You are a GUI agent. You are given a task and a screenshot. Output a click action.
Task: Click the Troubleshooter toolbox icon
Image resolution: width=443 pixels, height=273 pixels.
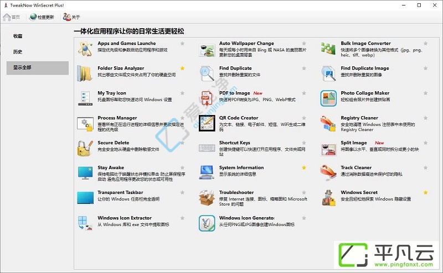(207, 198)
